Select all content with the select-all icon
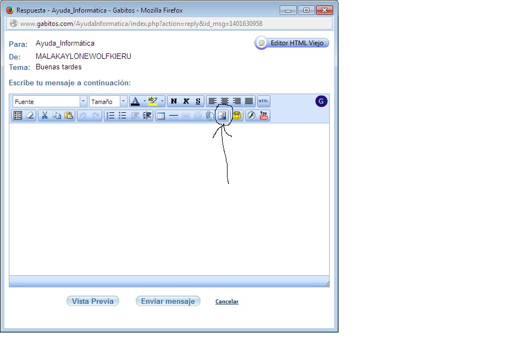The width and height of the screenshot is (516, 338). coord(18,116)
